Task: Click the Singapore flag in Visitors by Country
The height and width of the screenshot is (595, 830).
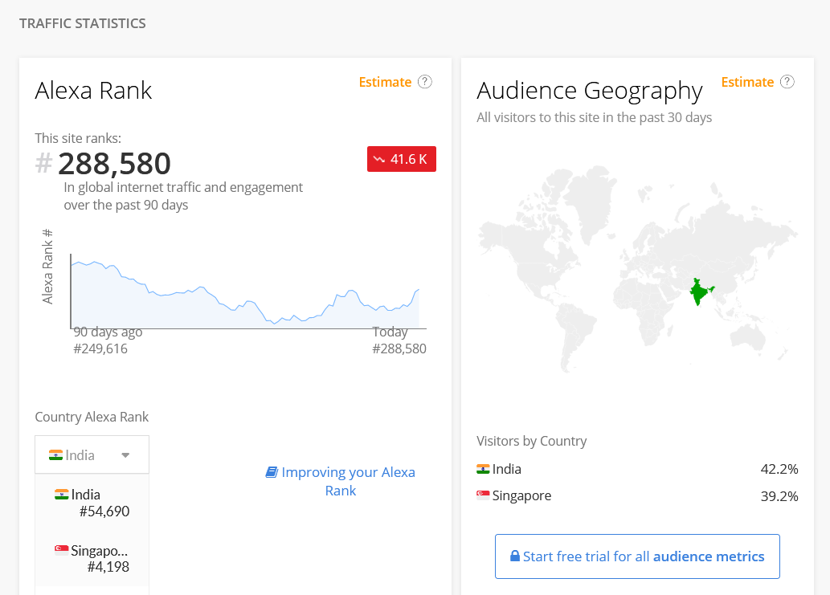Action: coord(483,495)
